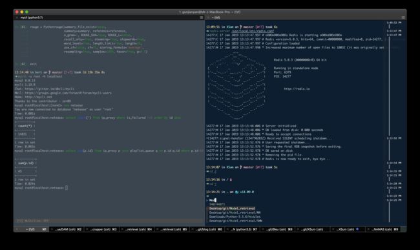This screenshot has width=420, height=250.
Task: Click the 'Running in standalone mode' line
Action: pos(296,68)
